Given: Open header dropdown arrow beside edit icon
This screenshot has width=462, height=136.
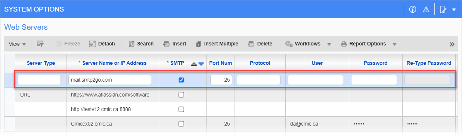Looking at the screenshot, I should 454,10.
